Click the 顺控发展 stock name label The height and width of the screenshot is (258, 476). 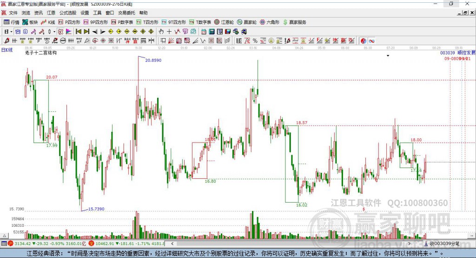(x=466, y=53)
